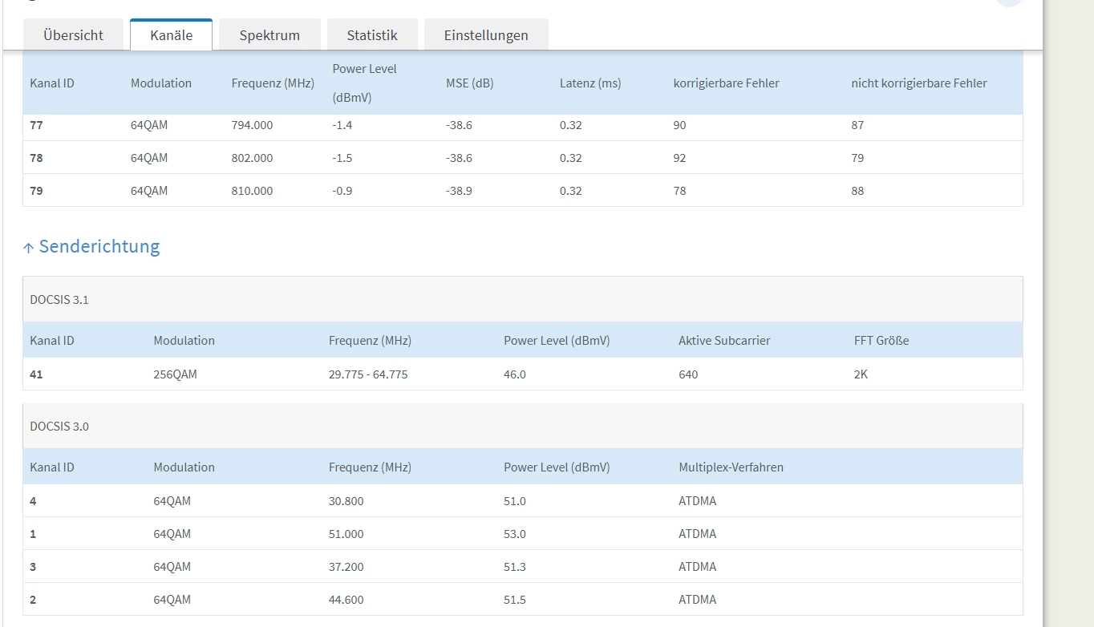Open the Übersicht tab
Viewport: 1094px width, 627px height.
73,35
